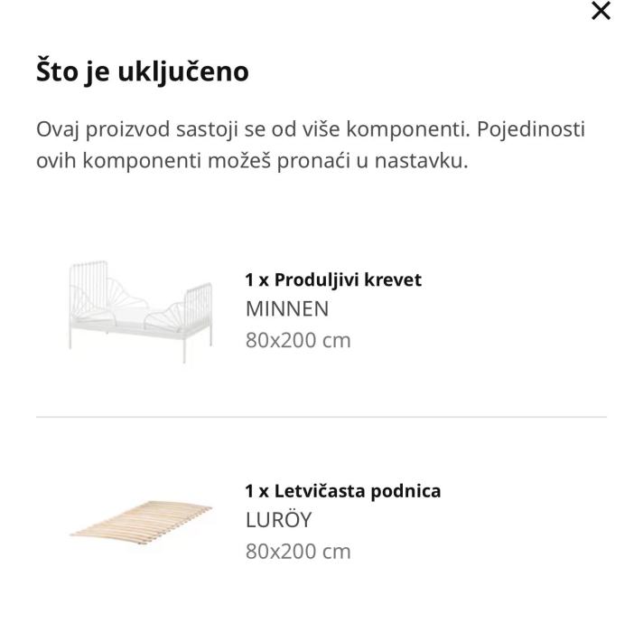Close the 'Što je uključeno' panel
Screen dimensions: 643x624
(x=600, y=12)
